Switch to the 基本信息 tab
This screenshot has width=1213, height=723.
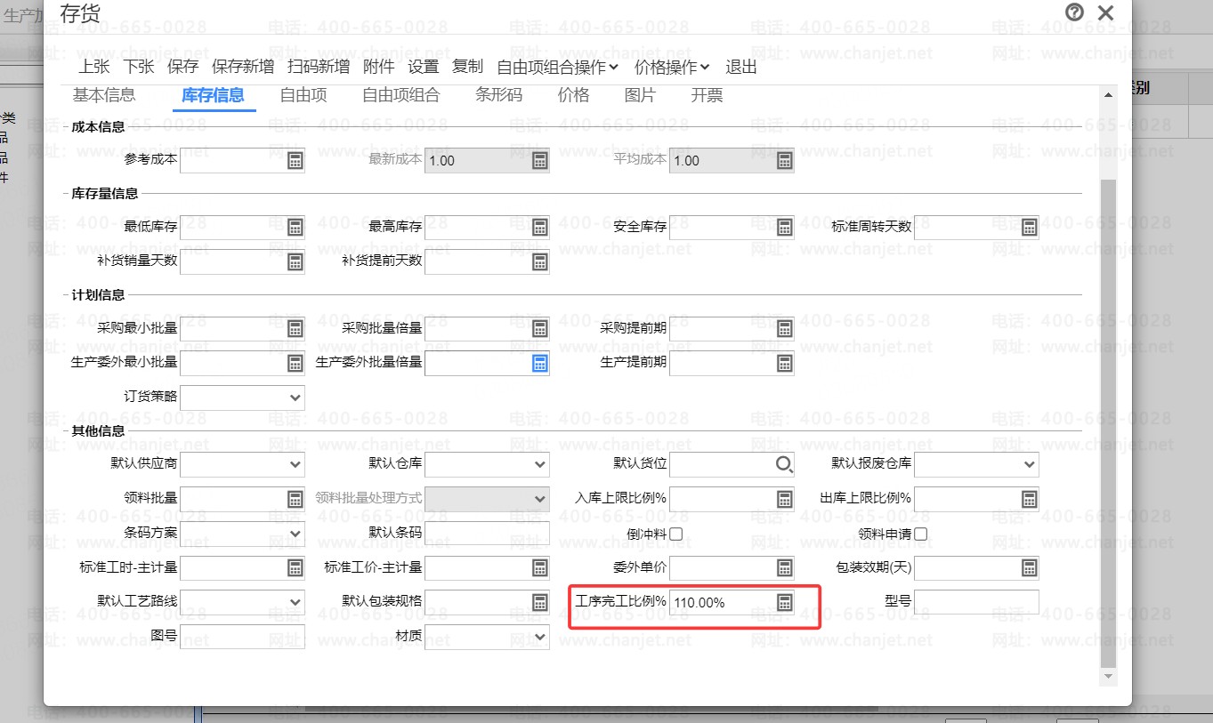[x=104, y=95]
